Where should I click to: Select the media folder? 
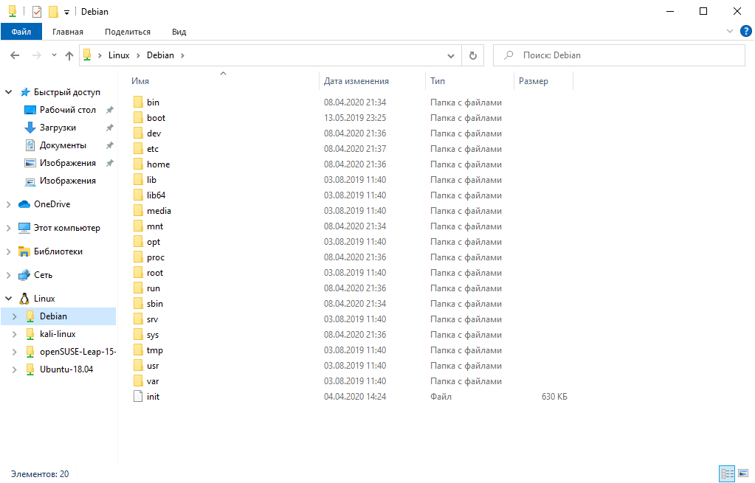(159, 211)
